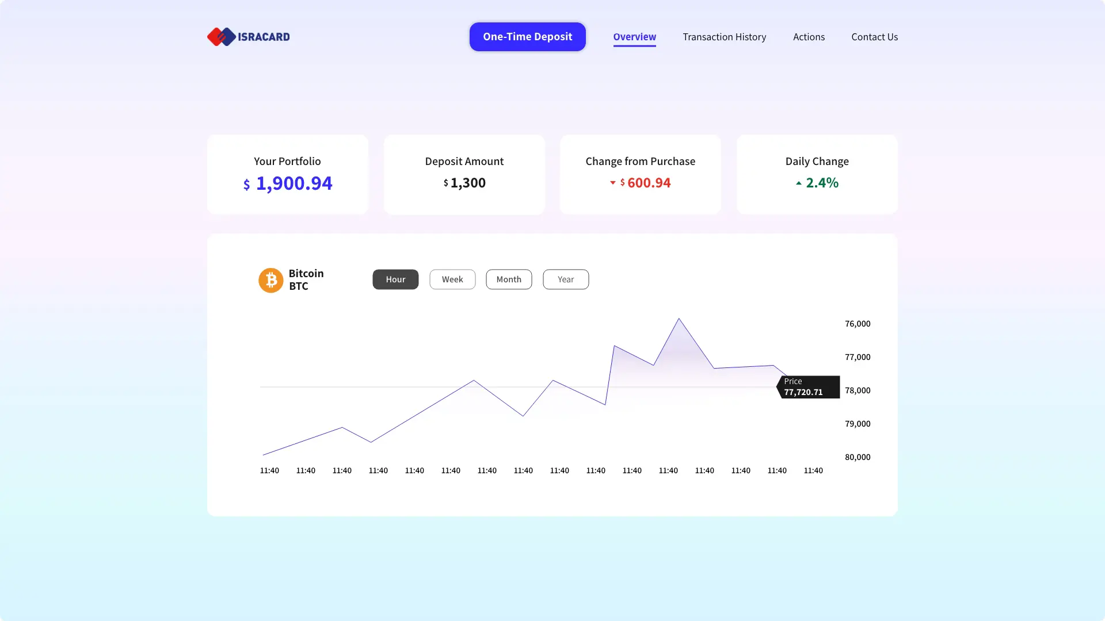The height and width of the screenshot is (621, 1105).
Task: Click the 80,000 axis label
Action: pos(858,457)
